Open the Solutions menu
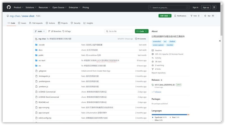225x125 pixels. (x=31, y=8)
